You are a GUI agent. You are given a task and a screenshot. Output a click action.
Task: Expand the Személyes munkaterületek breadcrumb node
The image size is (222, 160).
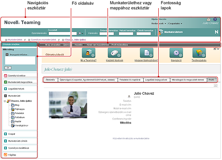29,40
